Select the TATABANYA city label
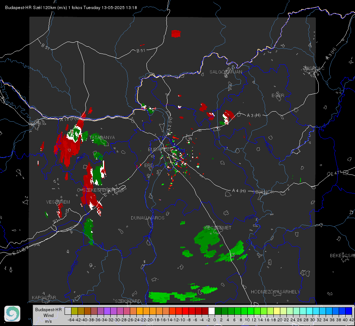The width and height of the screenshot is (355, 326). point(102,138)
